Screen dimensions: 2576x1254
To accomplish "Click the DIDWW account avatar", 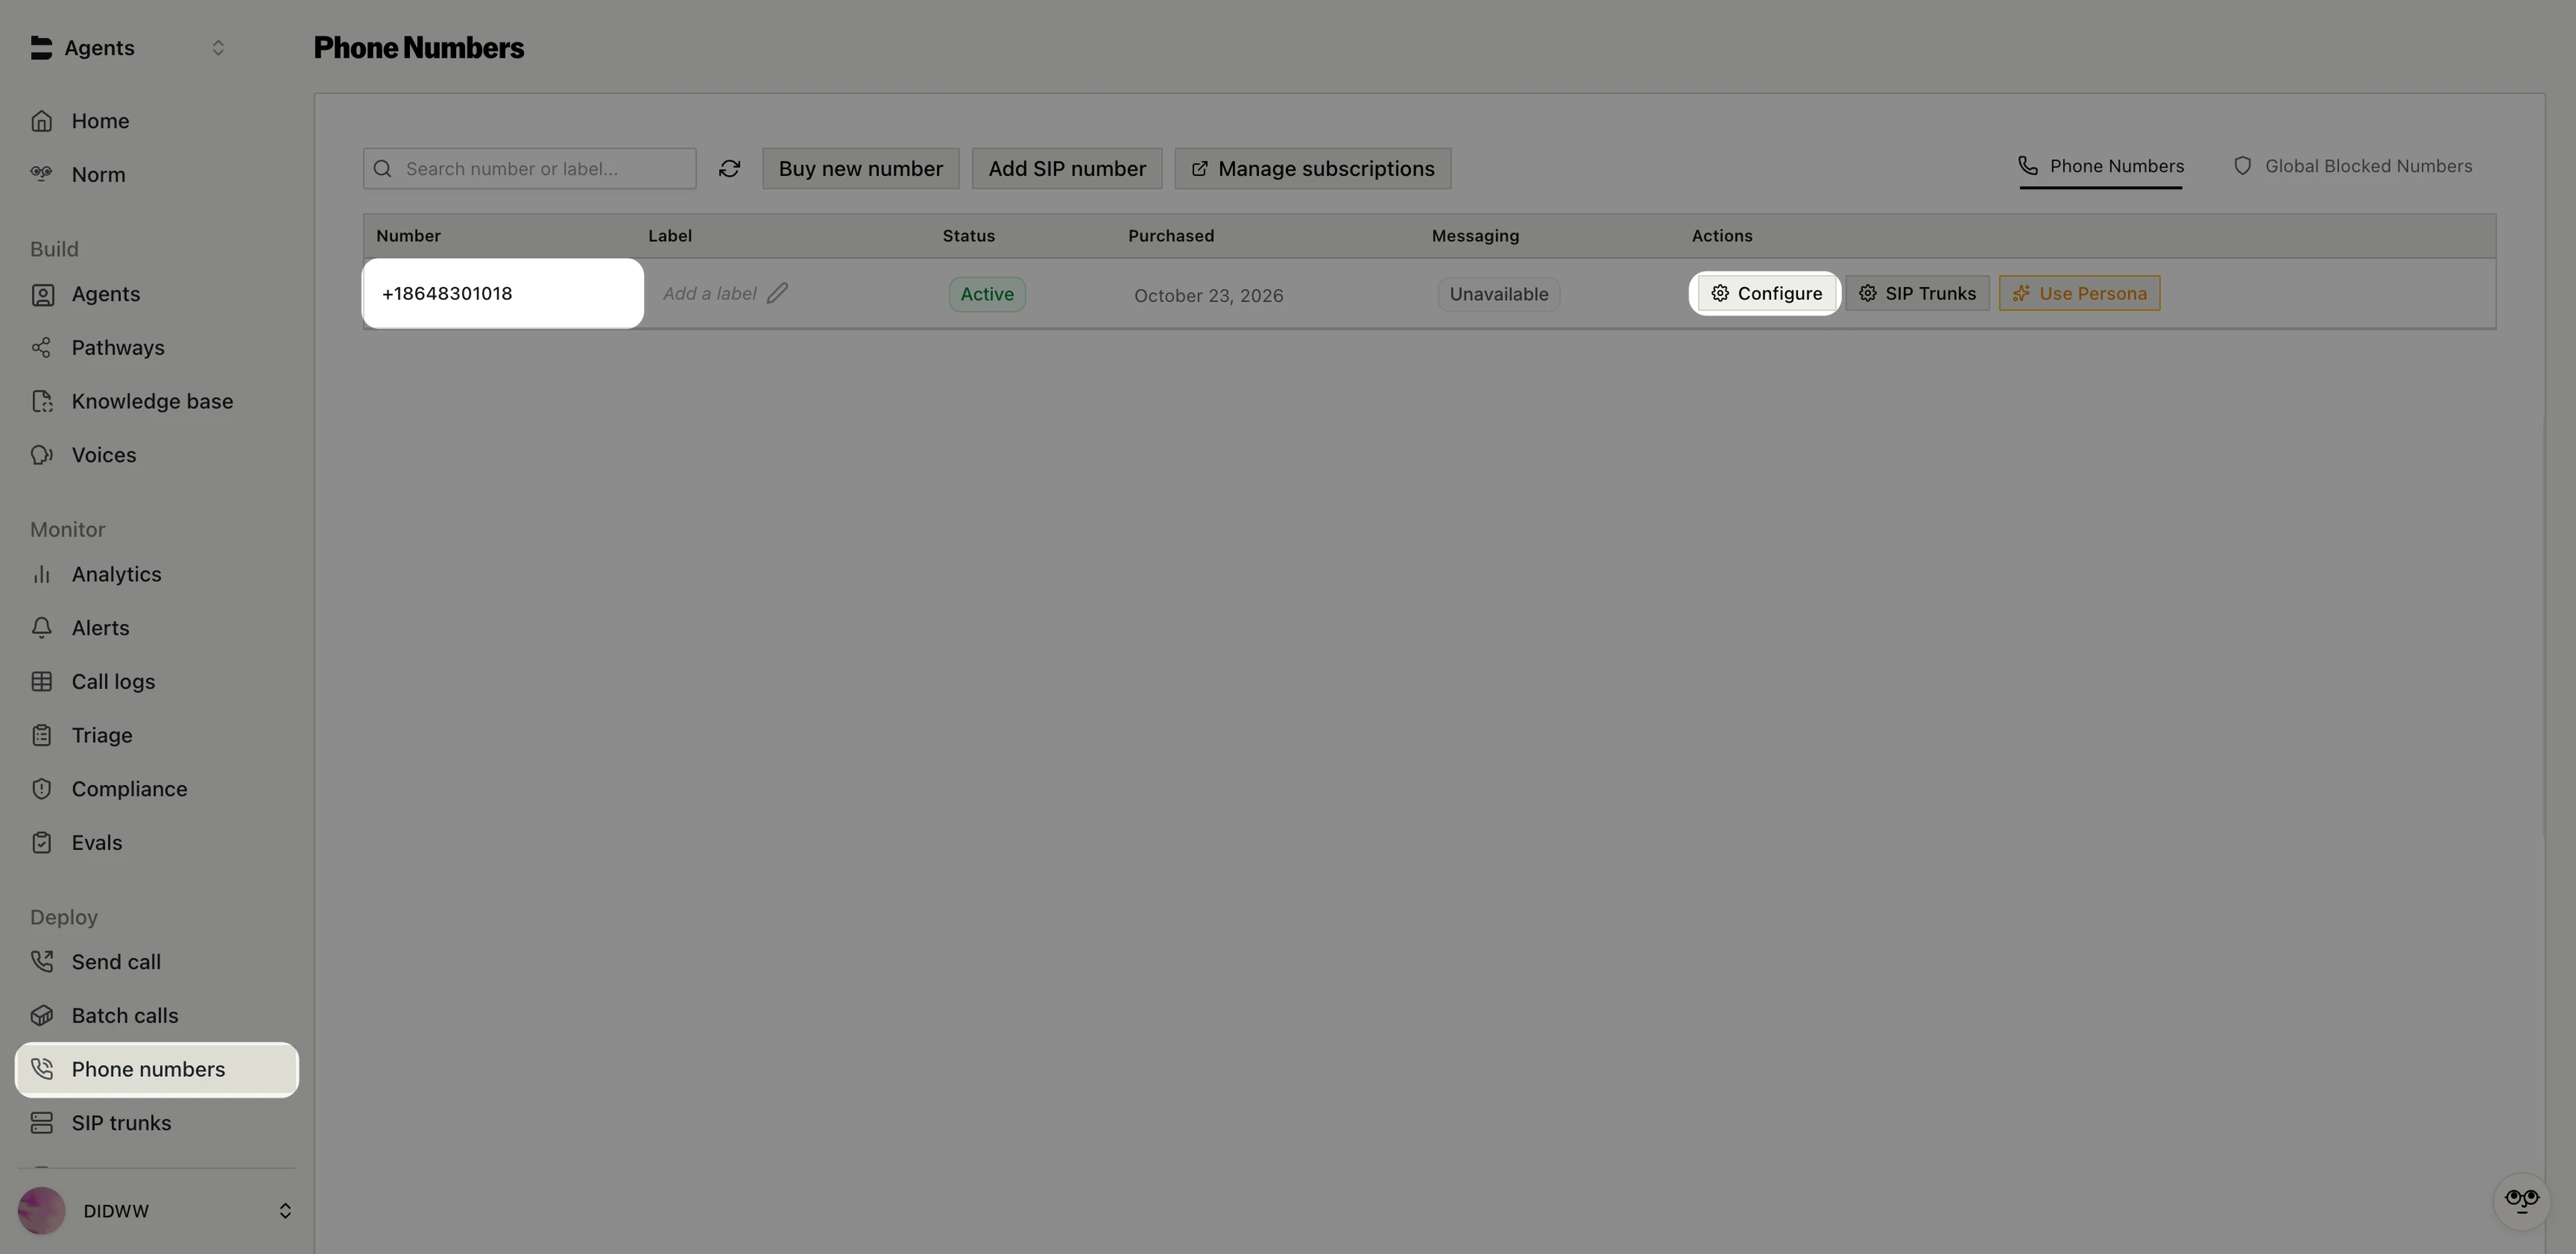I will 41,1211.
